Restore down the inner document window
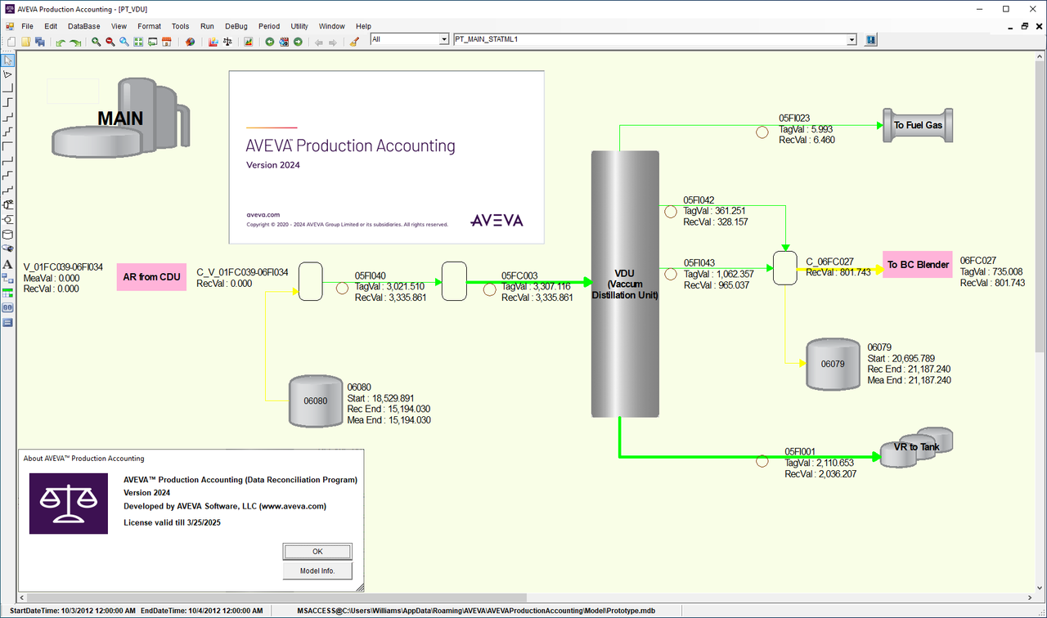This screenshot has width=1047, height=618. (1024, 26)
